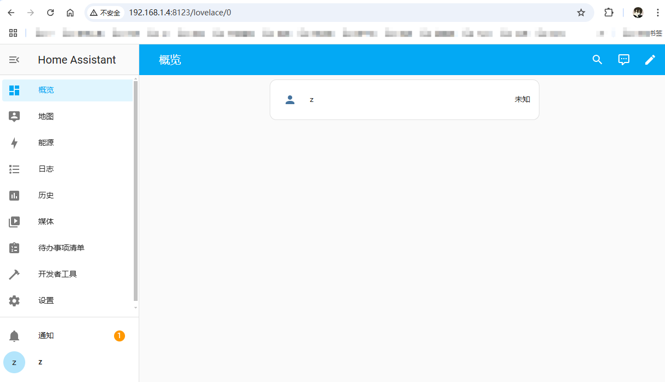Open the browser extensions puzzle icon
Image resolution: width=665 pixels, height=382 pixels.
609,13
